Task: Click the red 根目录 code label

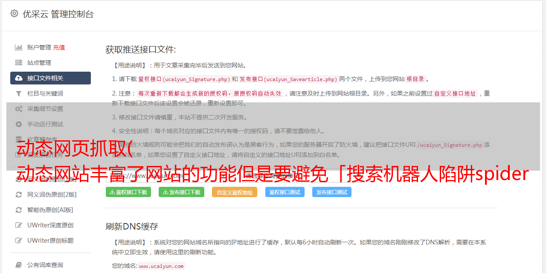Action: pos(415,79)
